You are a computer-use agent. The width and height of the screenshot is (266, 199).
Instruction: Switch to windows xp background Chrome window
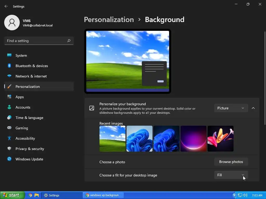click(103, 195)
